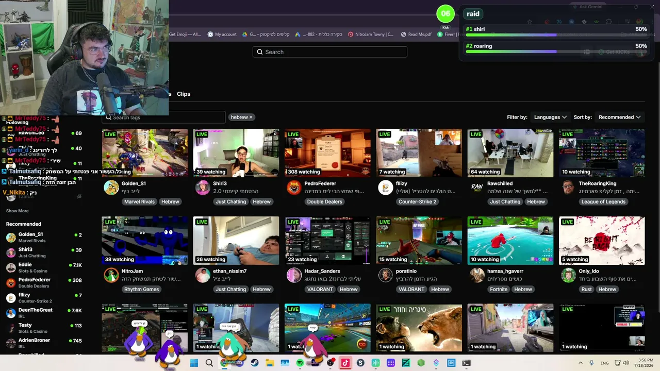Click the Hebrew tag on Only_Ido's stream
660x371 pixels.
(607, 289)
